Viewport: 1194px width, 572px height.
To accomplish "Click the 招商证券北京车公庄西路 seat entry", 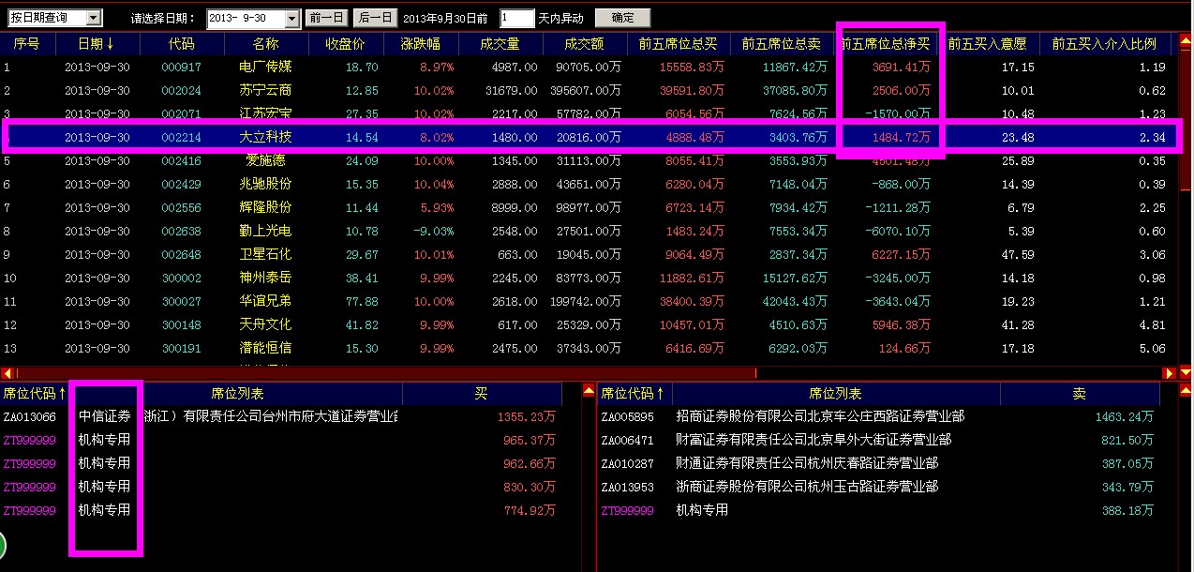I will (825, 416).
